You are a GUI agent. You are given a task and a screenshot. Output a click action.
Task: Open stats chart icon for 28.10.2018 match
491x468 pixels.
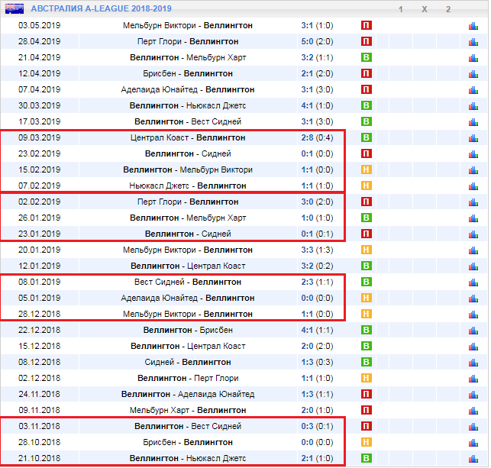473,443
